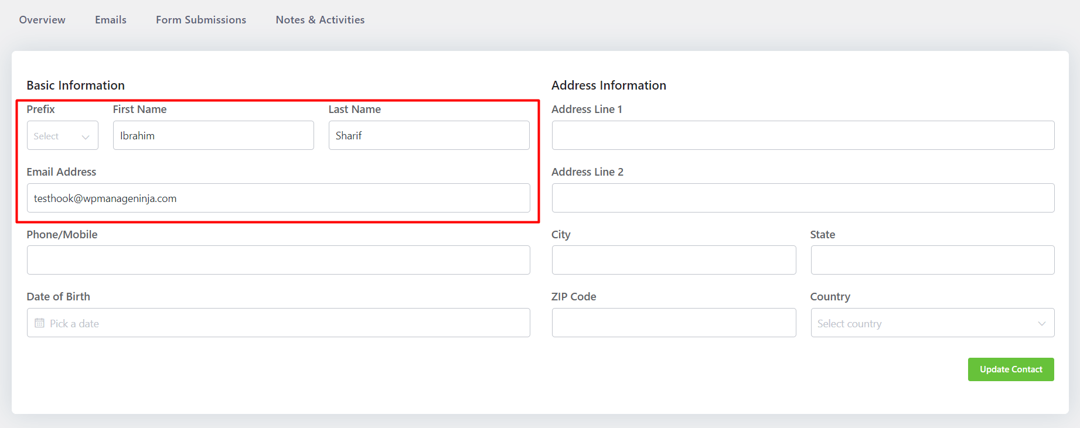This screenshot has width=1080, height=428.
Task: Click inside the State input
Action: point(932,260)
